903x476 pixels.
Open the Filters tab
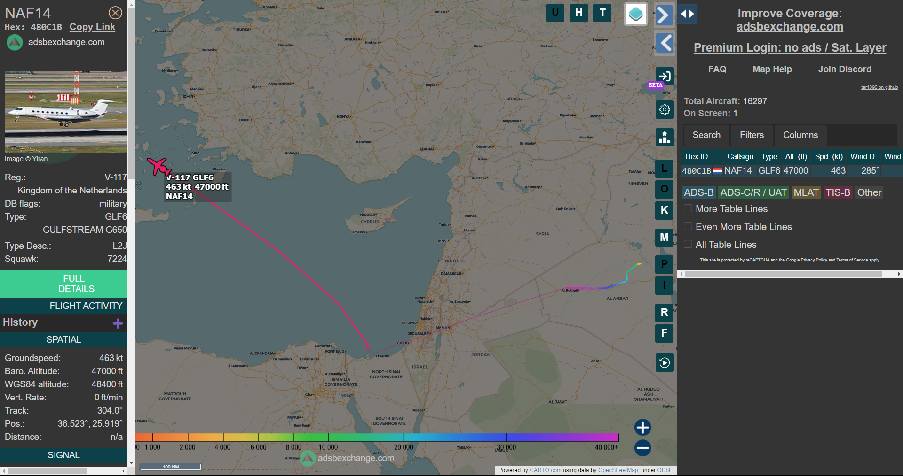point(752,135)
